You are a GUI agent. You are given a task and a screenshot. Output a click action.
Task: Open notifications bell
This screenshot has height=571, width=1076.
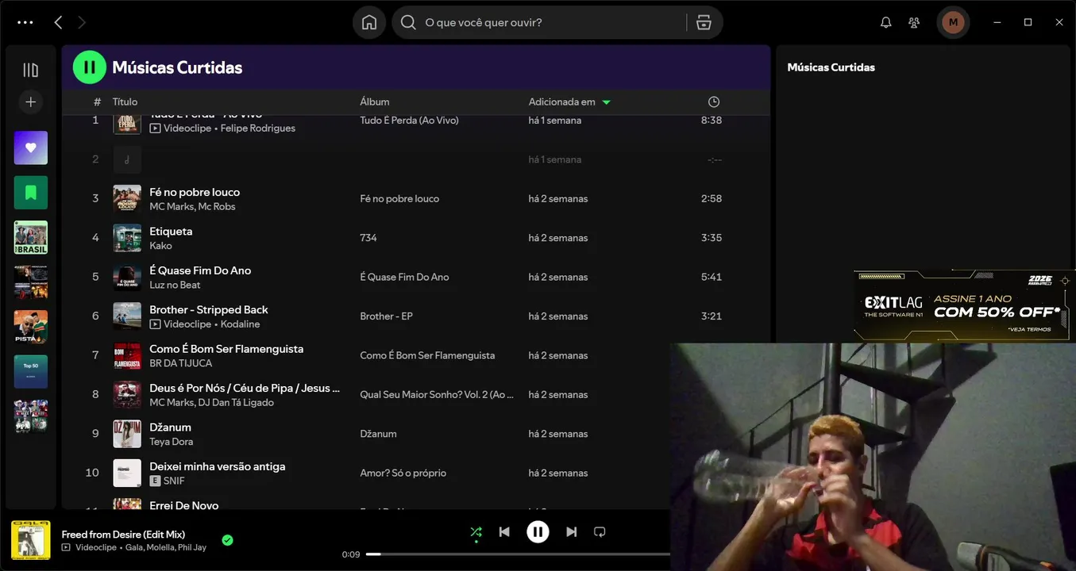pos(886,22)
